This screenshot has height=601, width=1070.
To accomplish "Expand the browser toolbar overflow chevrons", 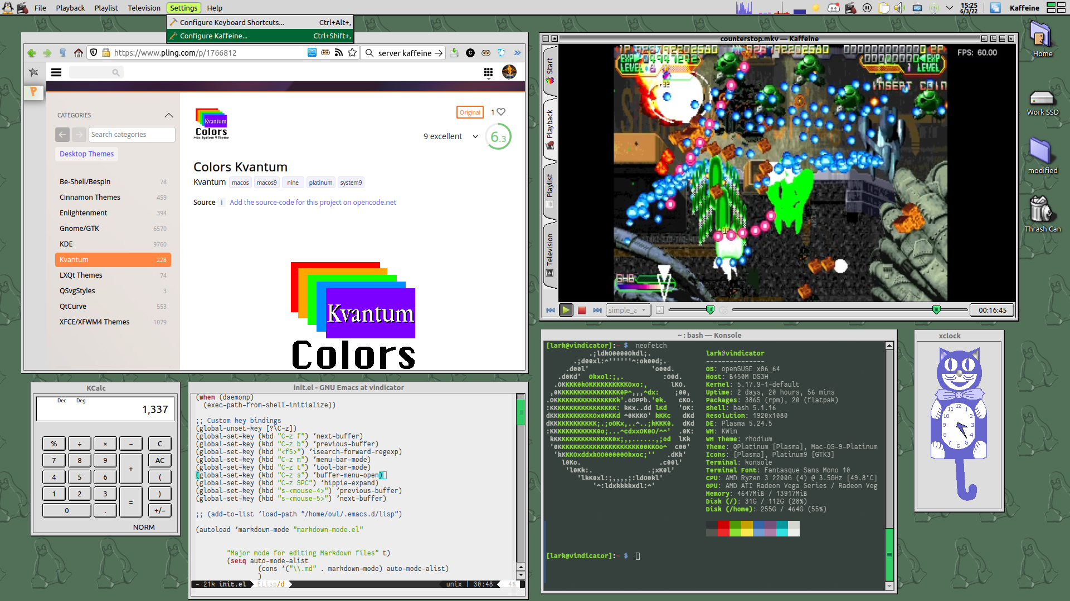I will 517,53.
